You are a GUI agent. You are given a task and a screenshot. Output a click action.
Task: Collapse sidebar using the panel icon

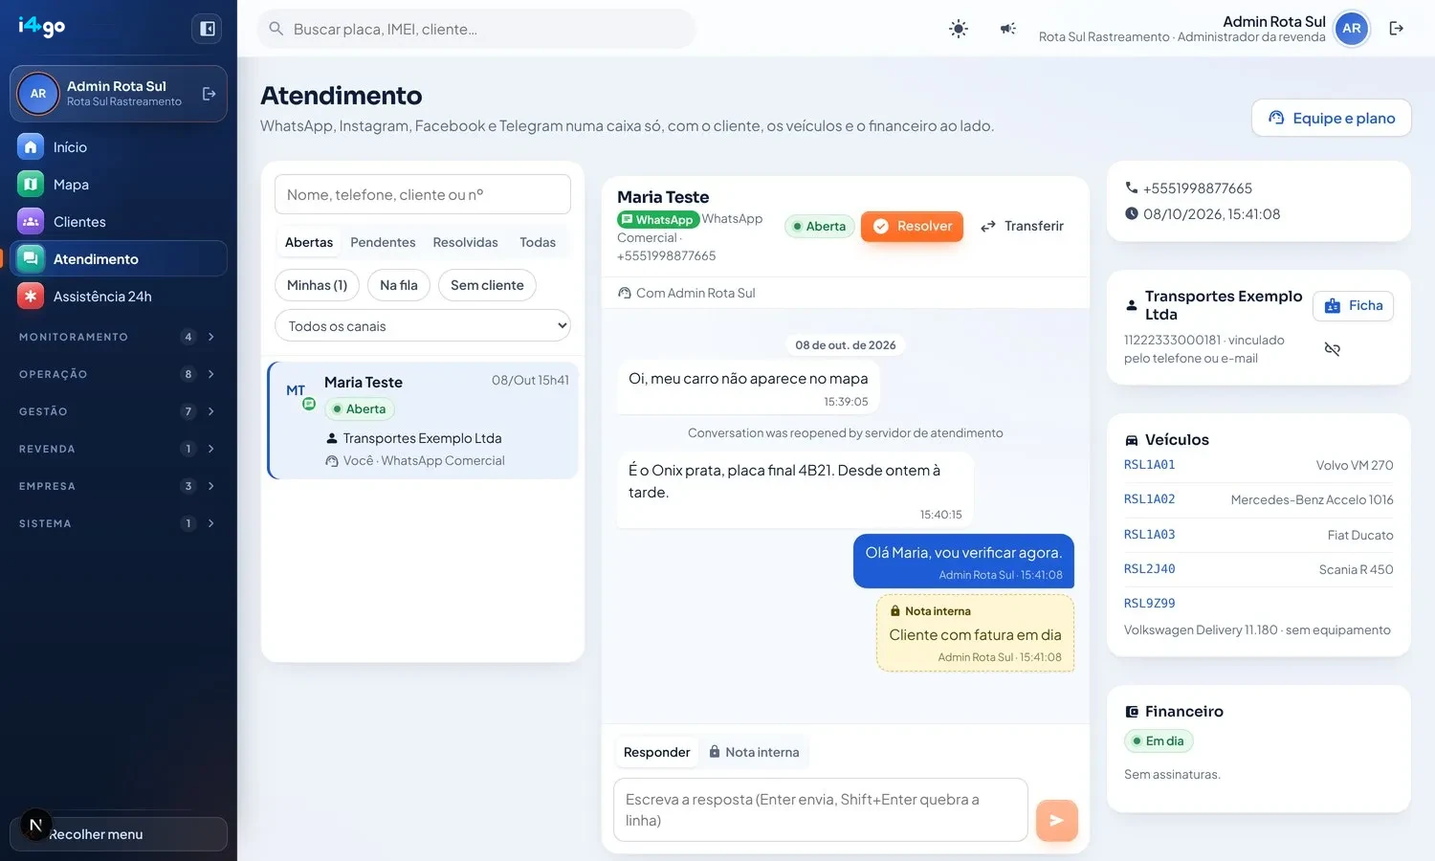[x=207, y=29]
